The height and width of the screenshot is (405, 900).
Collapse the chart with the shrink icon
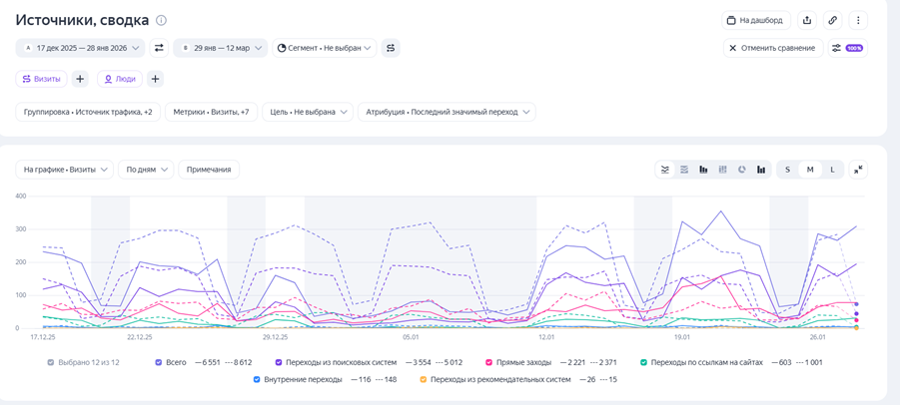[x=858, y=170]
